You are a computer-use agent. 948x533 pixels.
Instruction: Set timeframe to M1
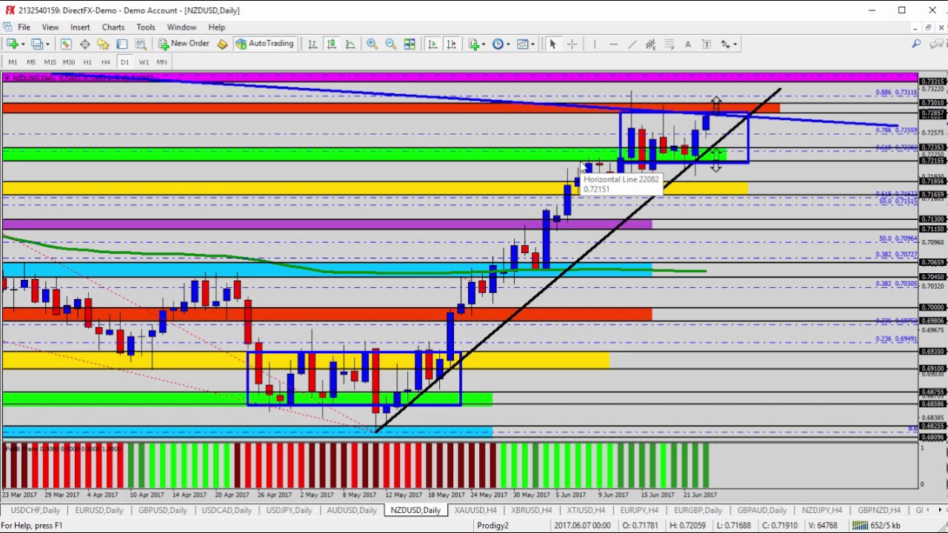click(13, 62)
